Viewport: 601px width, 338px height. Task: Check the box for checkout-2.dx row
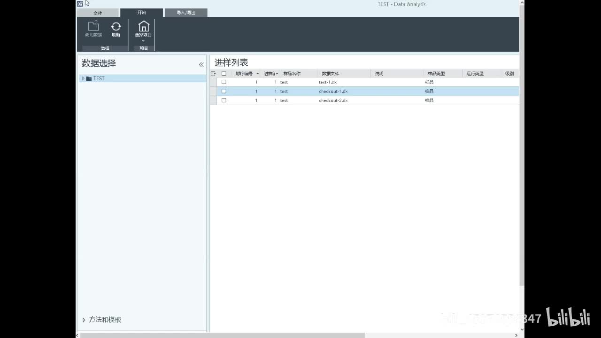[224, 100]
